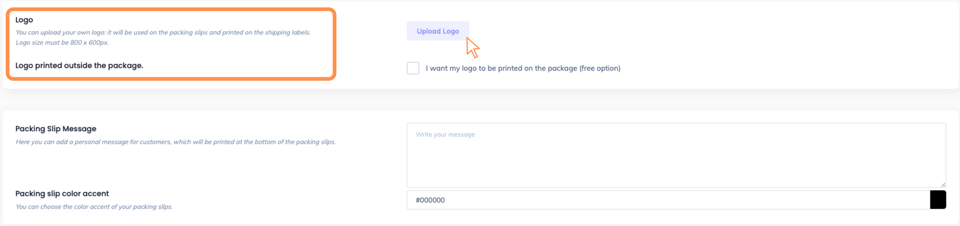
Task: Click the 'Logo printed outside the package' heading
Action: (79, 65)
